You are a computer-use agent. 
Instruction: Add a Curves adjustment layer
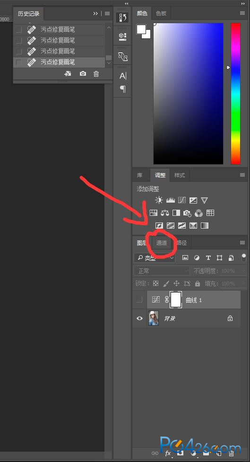pyautogui.click(x=182, y=200)
